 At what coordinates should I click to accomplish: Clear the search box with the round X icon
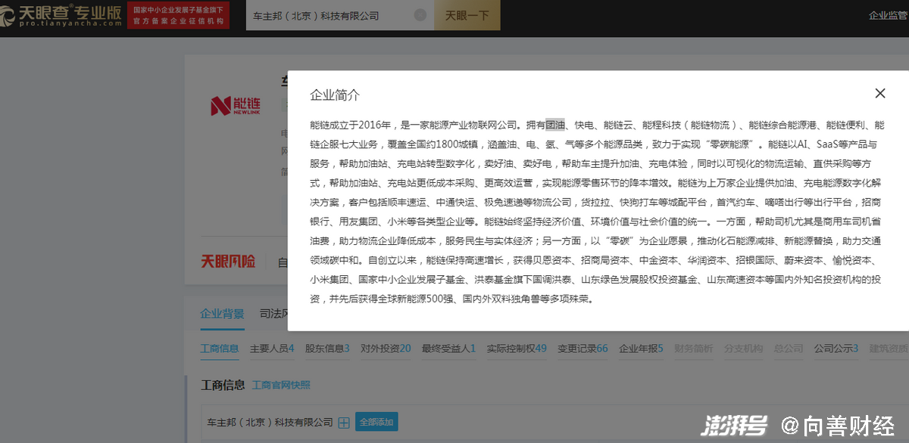(420, 15)
